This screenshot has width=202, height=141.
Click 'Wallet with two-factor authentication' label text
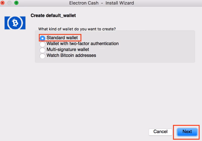(x=83, y=44)
